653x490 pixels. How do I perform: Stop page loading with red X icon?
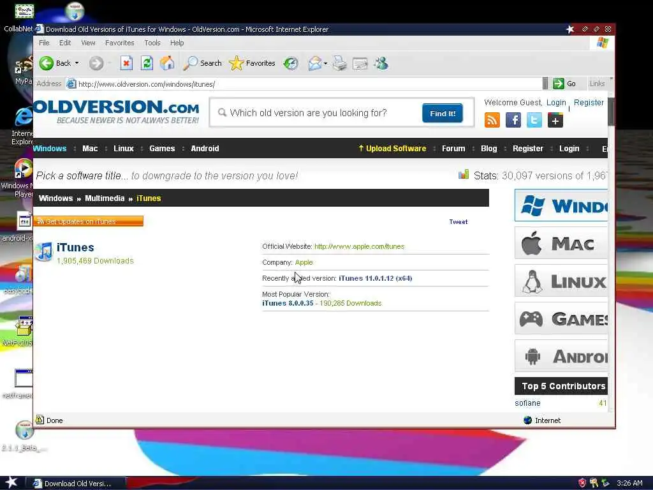point(126,63)
